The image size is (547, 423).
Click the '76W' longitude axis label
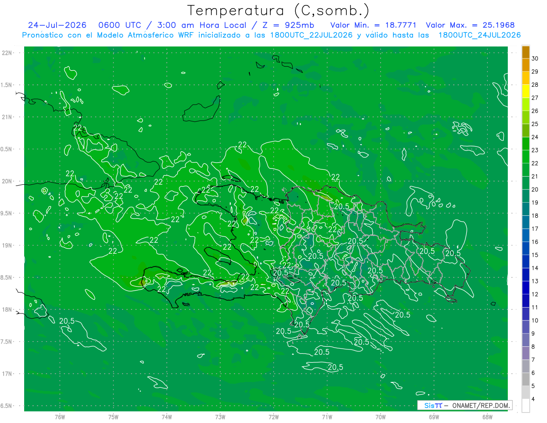click(x=60, y=417)
